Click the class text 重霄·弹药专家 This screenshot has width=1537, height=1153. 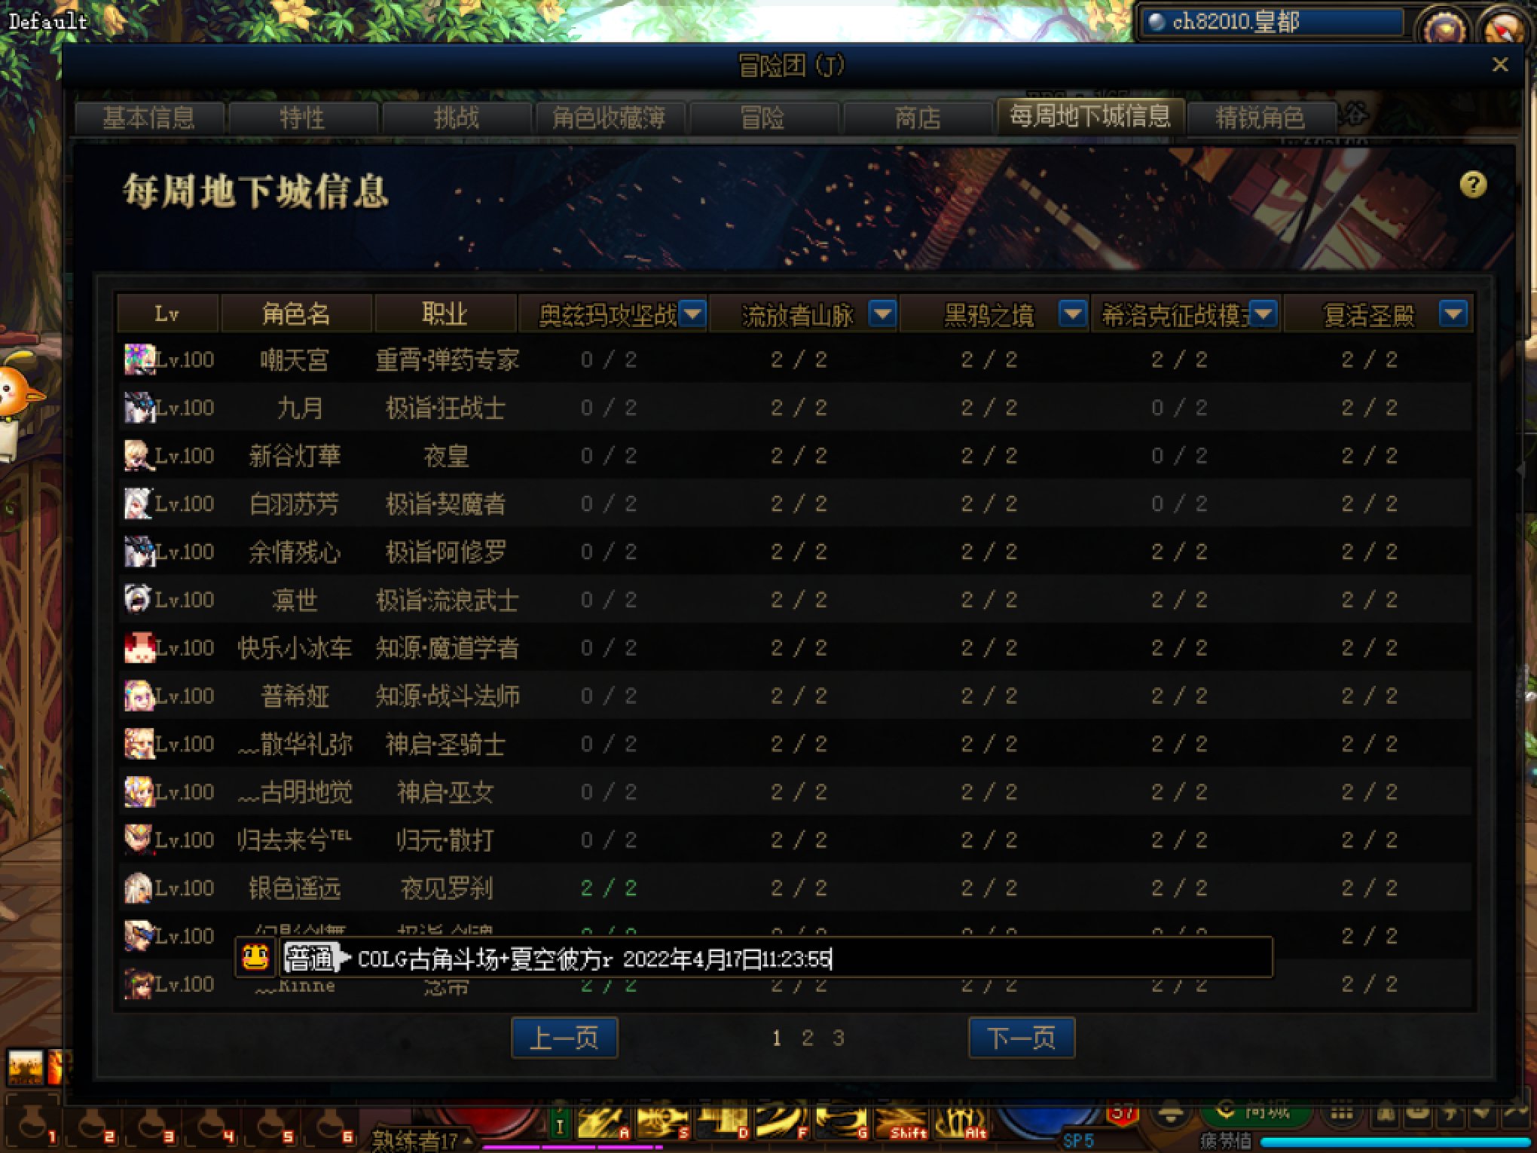tap(448, 360)
